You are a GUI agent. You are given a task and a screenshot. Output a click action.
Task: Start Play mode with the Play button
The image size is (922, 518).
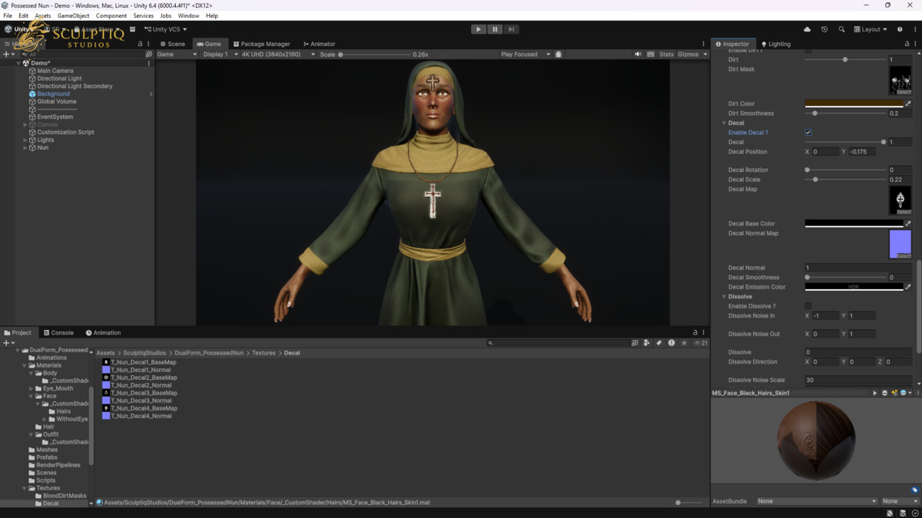point(478,29)
